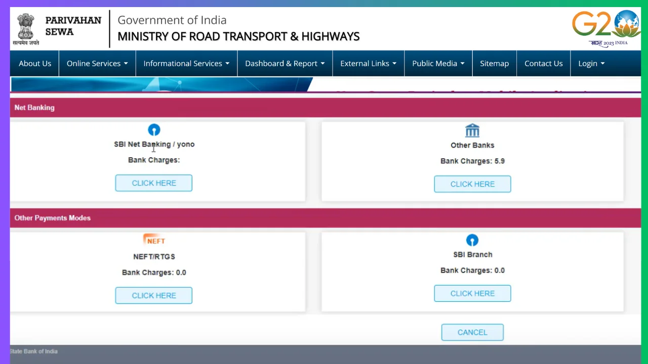Click the Other Banks building icon
This screenshot has width=648, height=364.
[472, 130]
